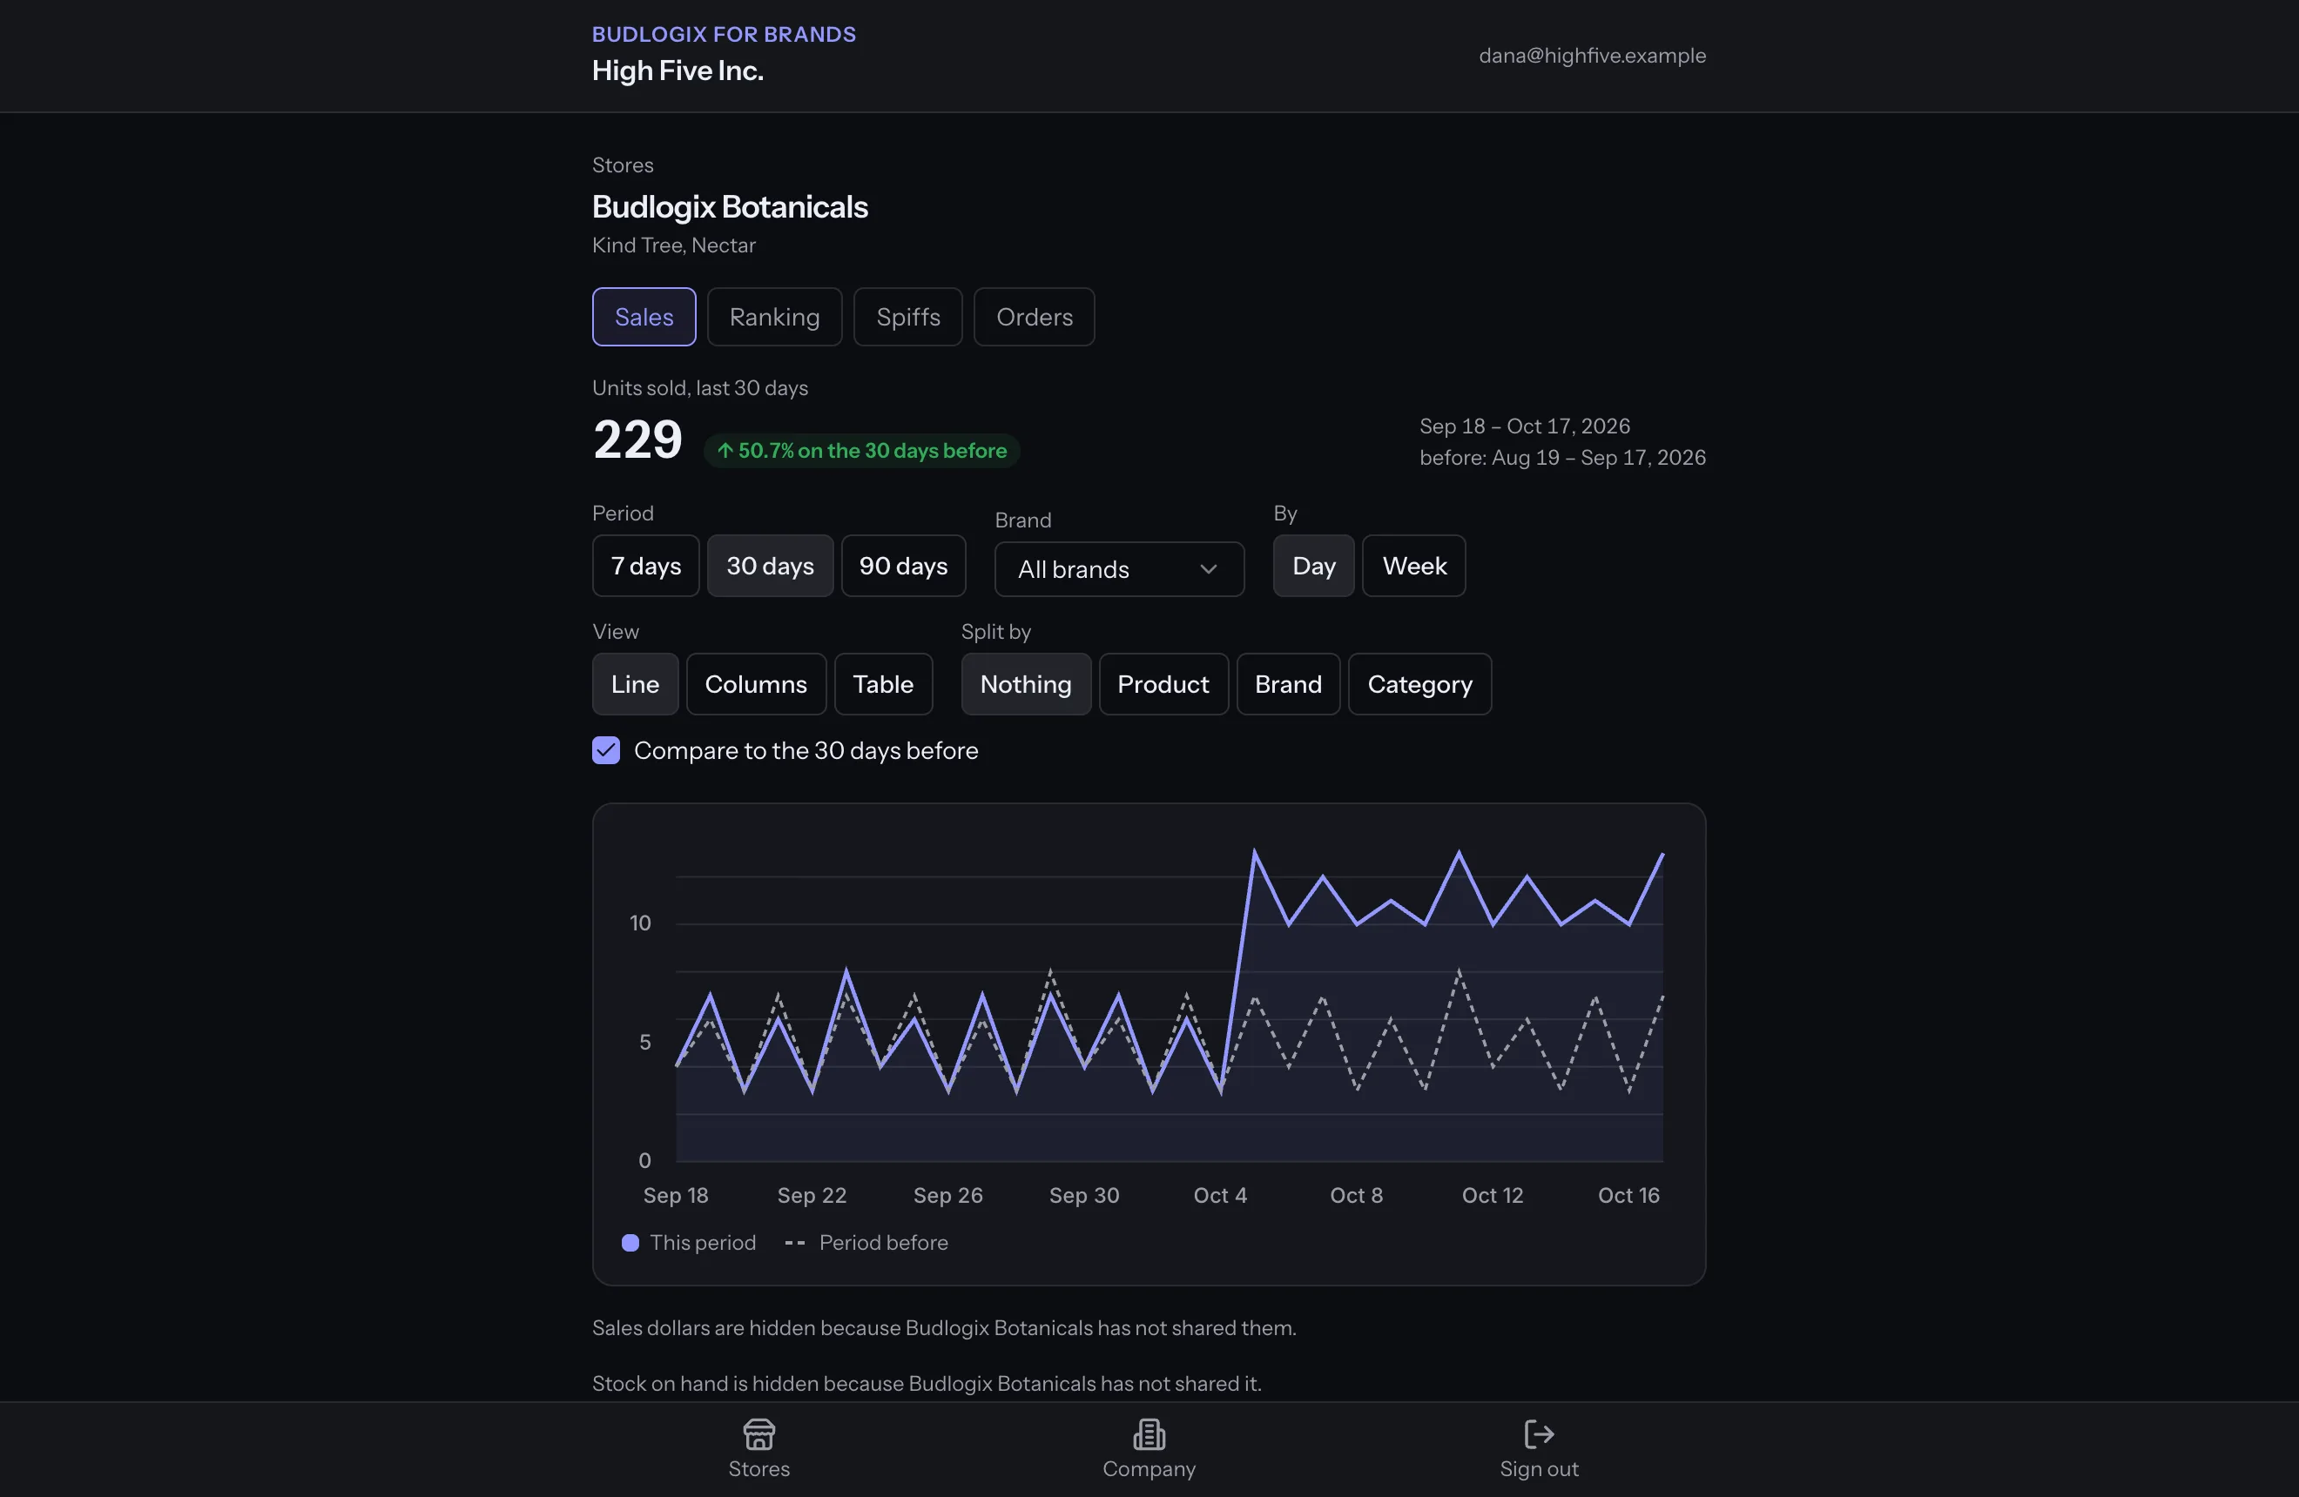The width and height of the screenshot is (2299, 1497).
Task: Click the Oct 16 axis label
Action: click(x=1628, y=1195)
